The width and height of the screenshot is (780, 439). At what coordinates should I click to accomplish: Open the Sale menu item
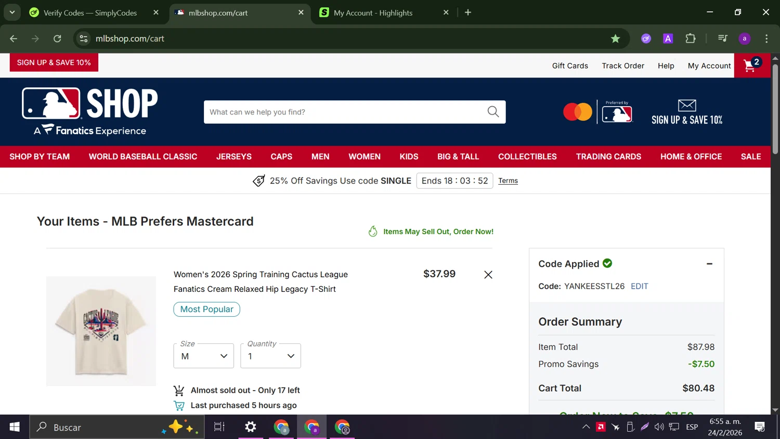[x=751, y=157]
